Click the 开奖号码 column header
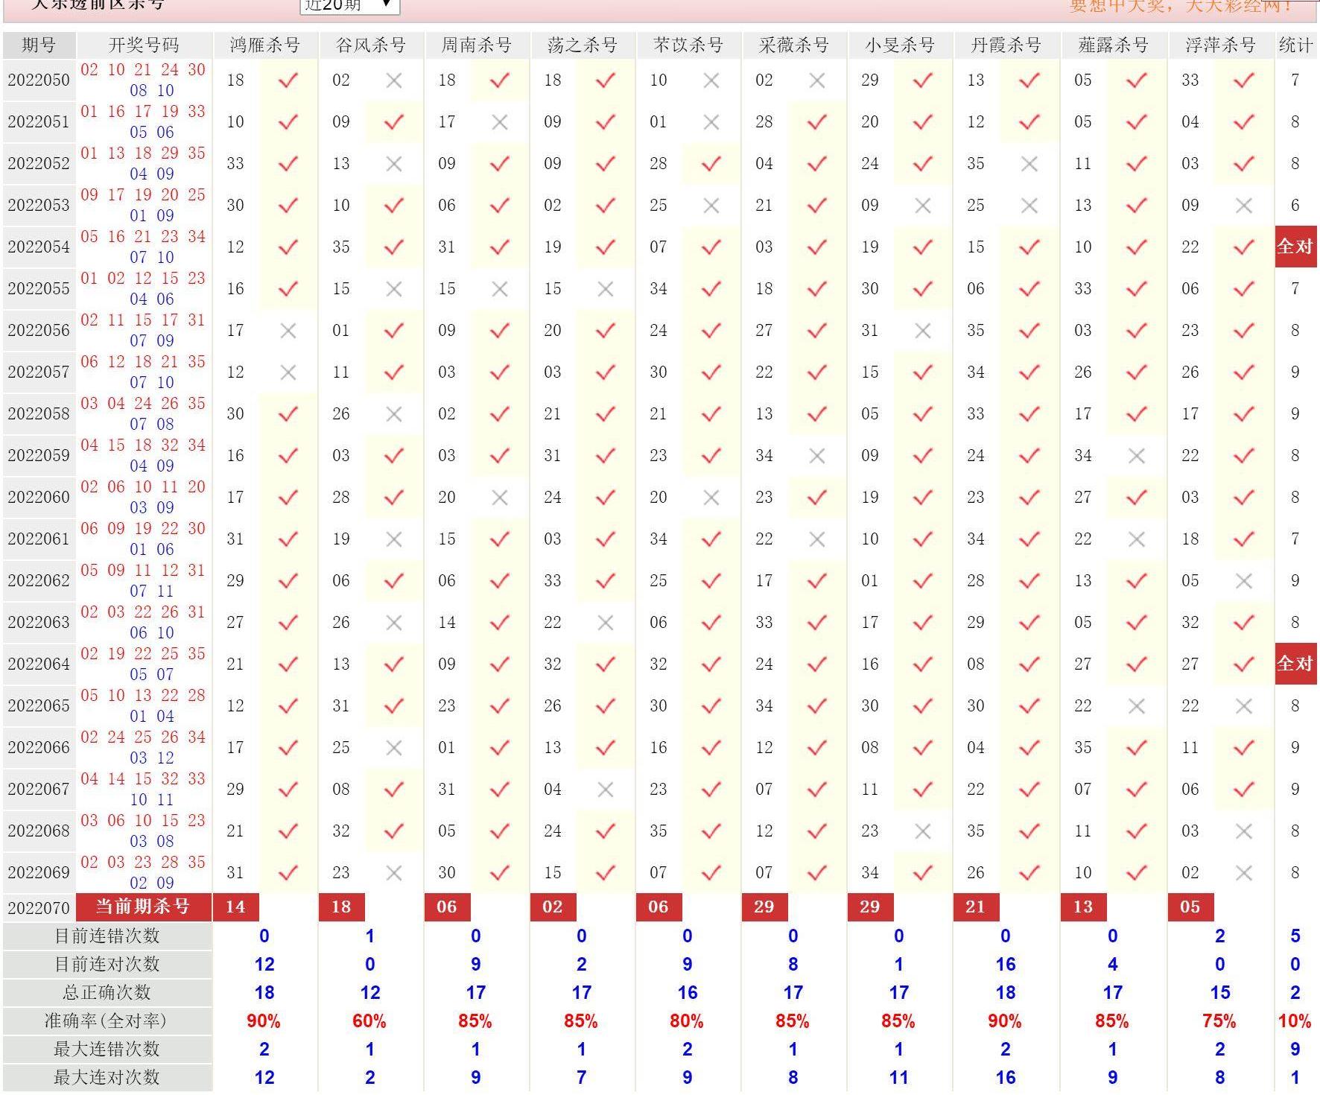Viewport: 1320px width, 1095px height. click(144, 45)
